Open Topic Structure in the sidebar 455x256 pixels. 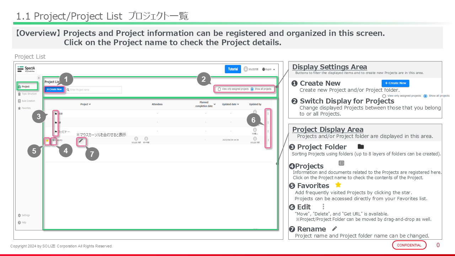click(x=29, y=94)
